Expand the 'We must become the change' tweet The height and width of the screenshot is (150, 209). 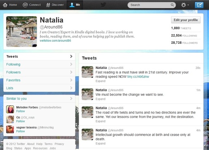click(101, 99)
